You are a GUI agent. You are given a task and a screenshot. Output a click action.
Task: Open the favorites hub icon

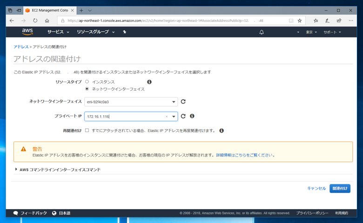pos(316,20)
